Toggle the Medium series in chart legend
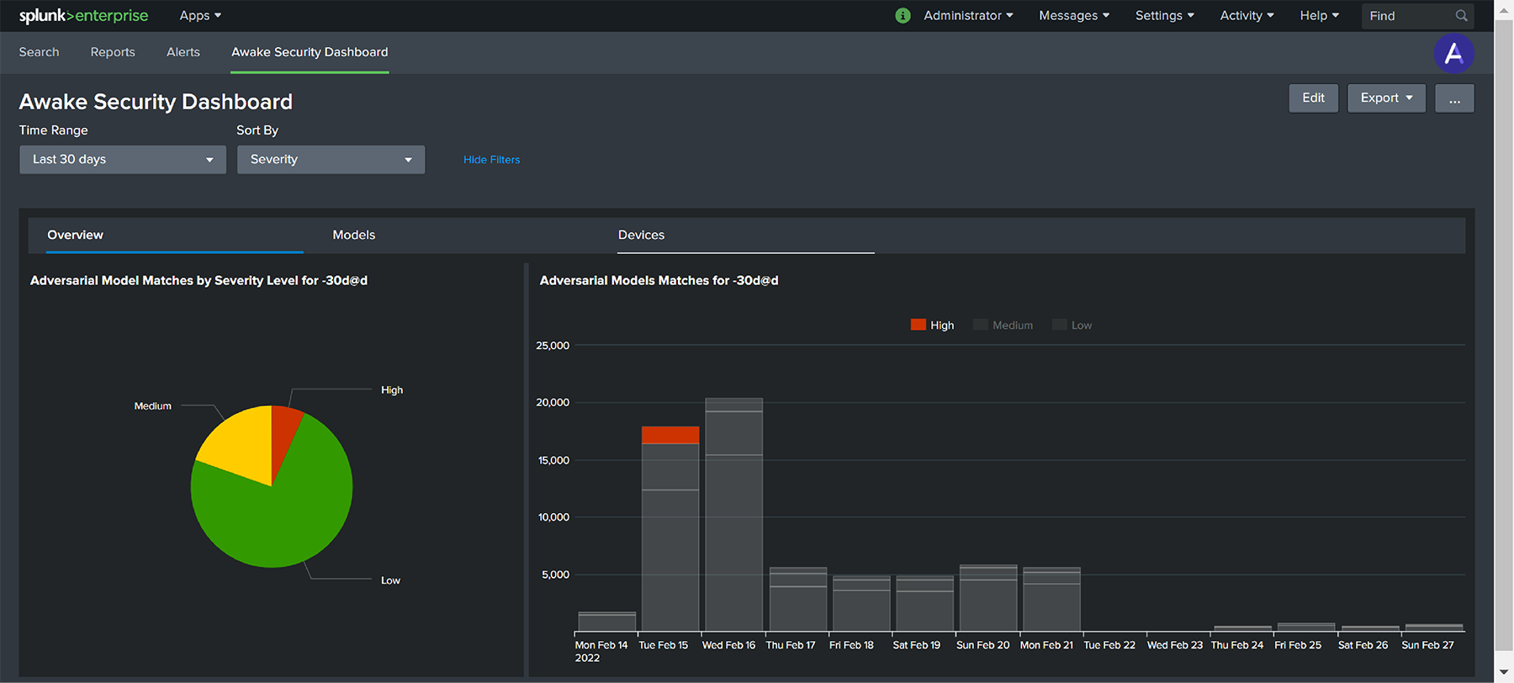 tap(1003, 326)
